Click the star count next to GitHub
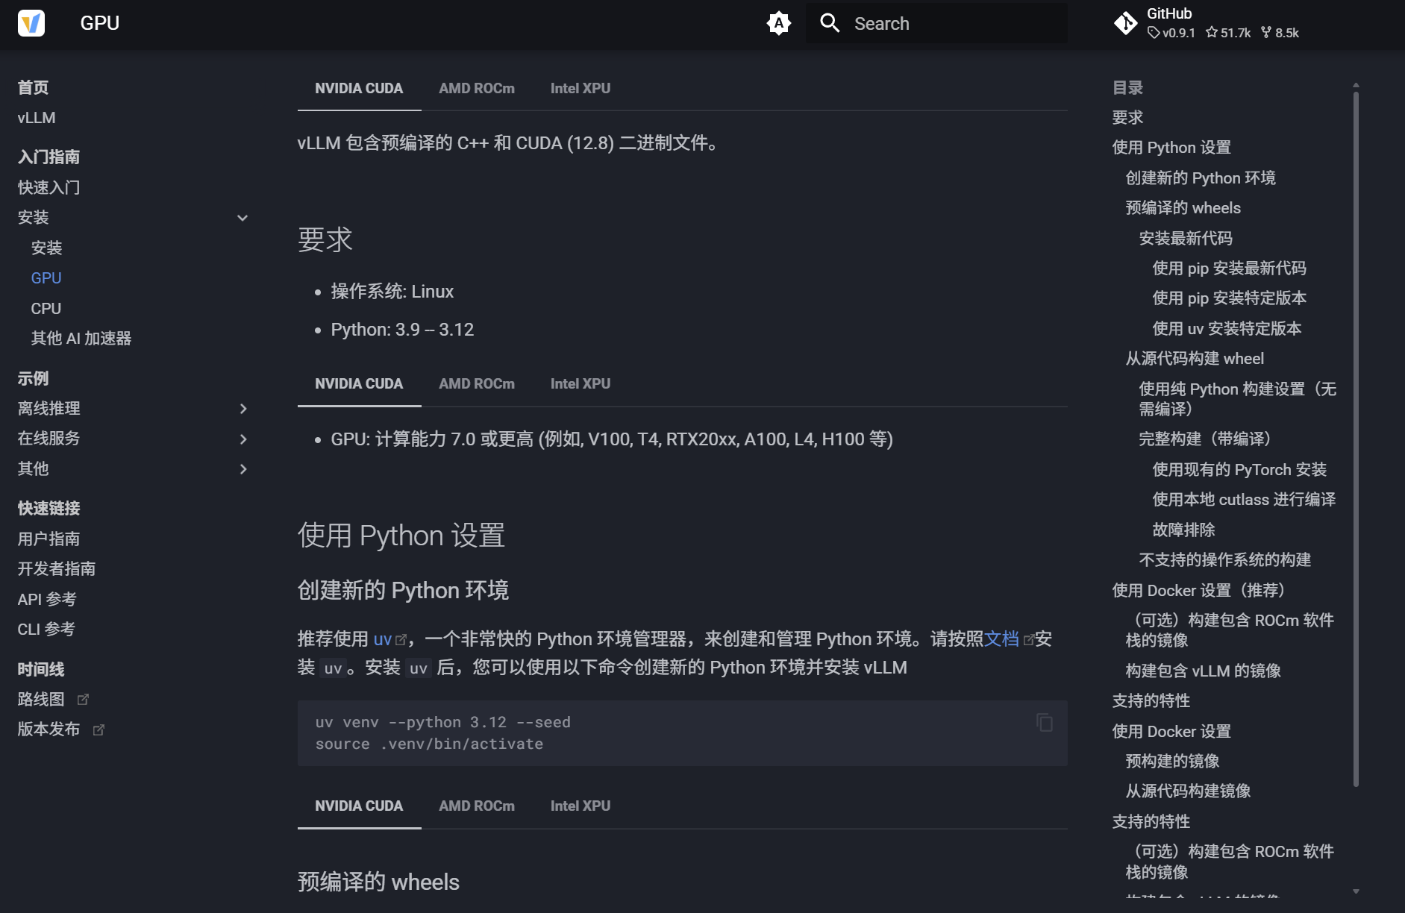Viewport: 1405px width, 913px height. click(1228, 33)
